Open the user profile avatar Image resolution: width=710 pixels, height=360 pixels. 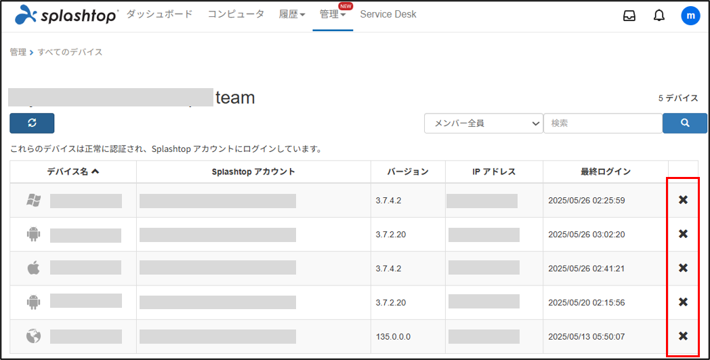[x=690, y=16]
